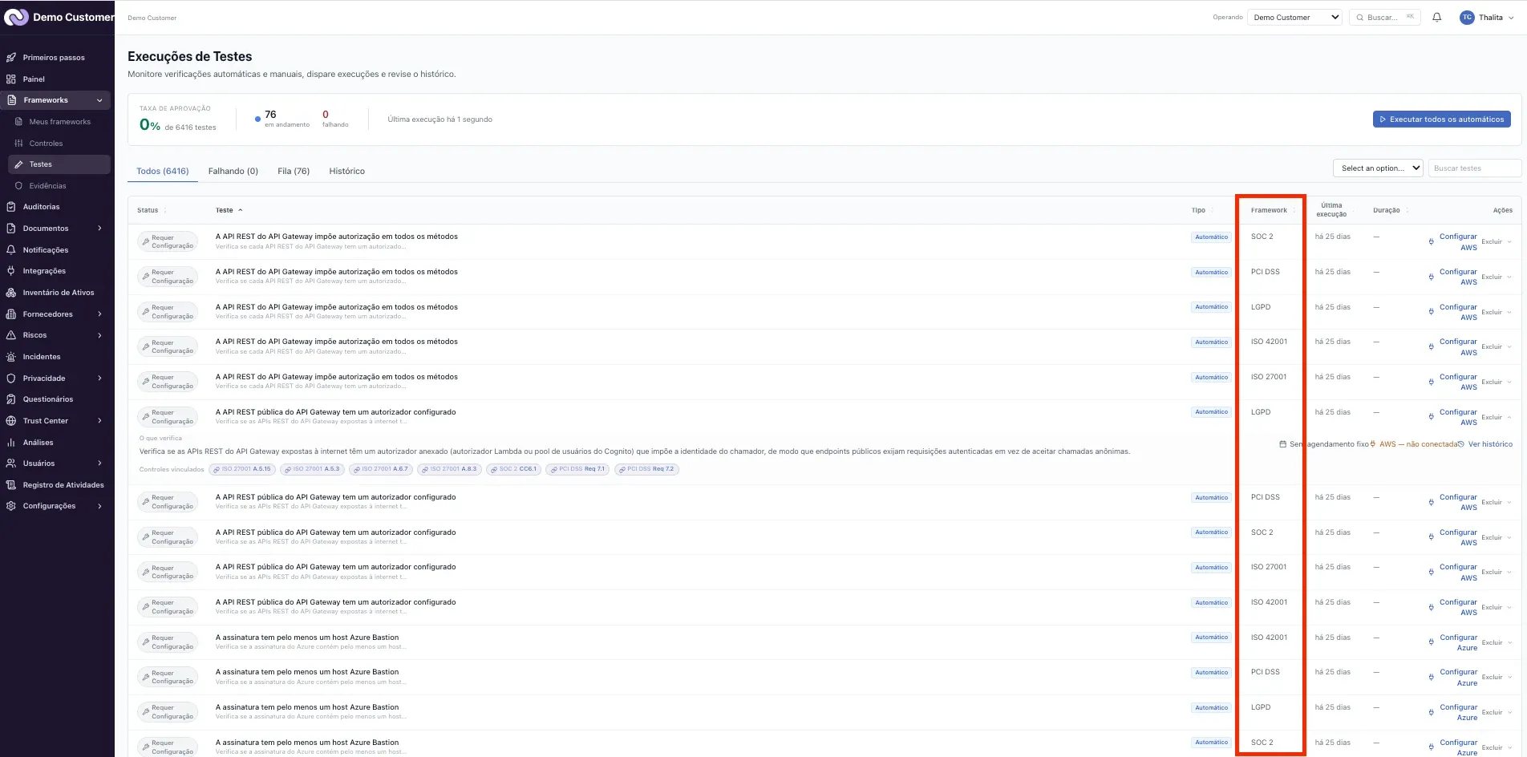The width and height of the screenshot is (1527, 757).
Task: Expand the Riscos sidebar group
Action: [99, 335]
